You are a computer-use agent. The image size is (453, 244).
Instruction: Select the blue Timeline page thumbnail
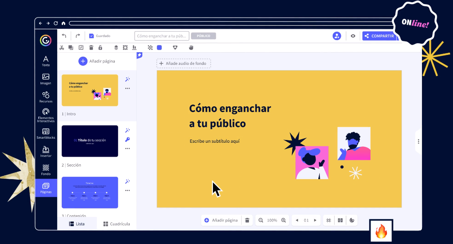(x=90, y=192)
